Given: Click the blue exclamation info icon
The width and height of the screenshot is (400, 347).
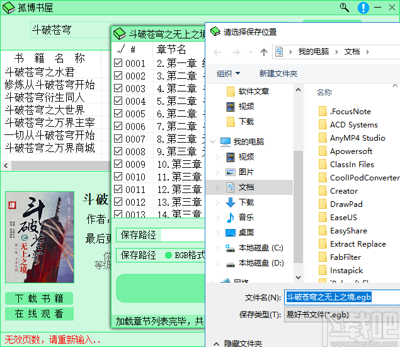Looking at the screenshot, I should [363, 8].
